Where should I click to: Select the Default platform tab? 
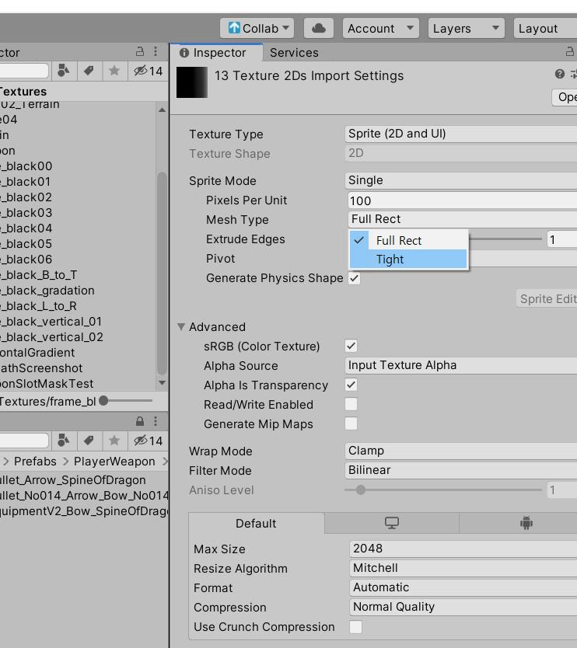click(x=256, y=523)
